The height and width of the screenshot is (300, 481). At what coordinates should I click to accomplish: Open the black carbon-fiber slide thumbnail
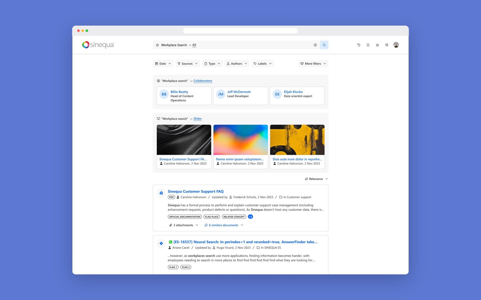(x=184, y=140)
